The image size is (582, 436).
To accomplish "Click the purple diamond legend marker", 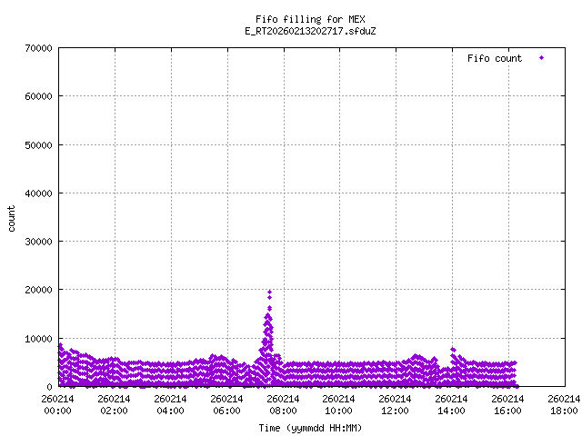I will 541,58.
